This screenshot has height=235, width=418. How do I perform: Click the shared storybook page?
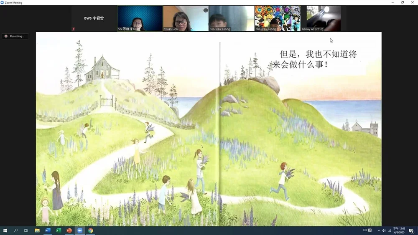pos(209,129)
